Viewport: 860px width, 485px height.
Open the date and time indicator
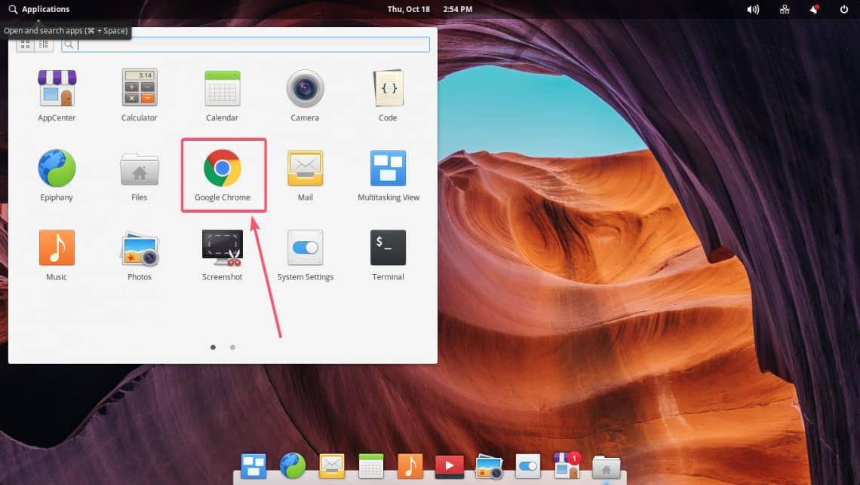429,9
